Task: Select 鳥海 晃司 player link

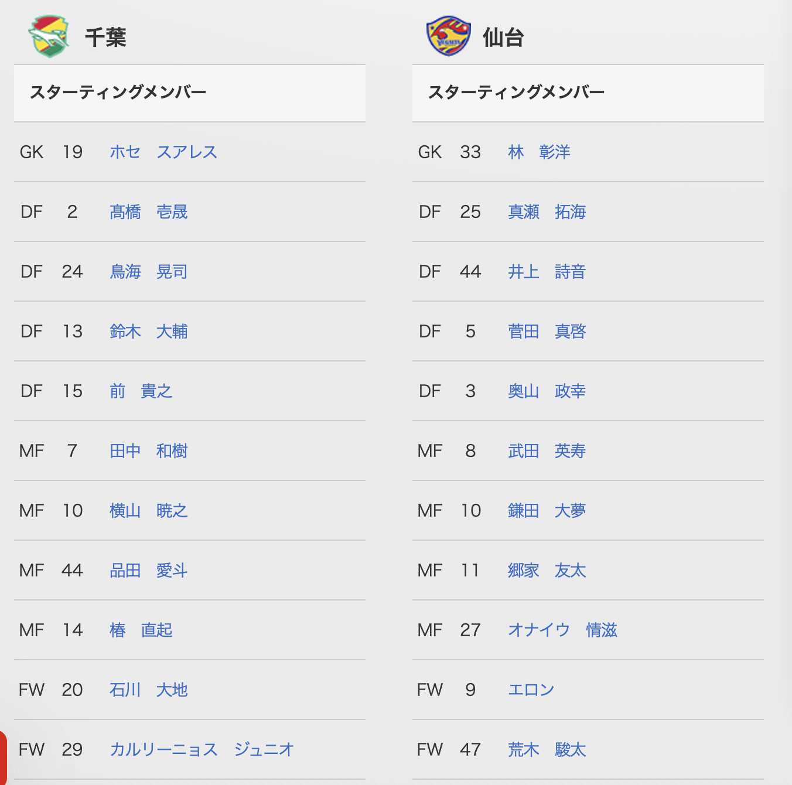Action: (149, 272)
